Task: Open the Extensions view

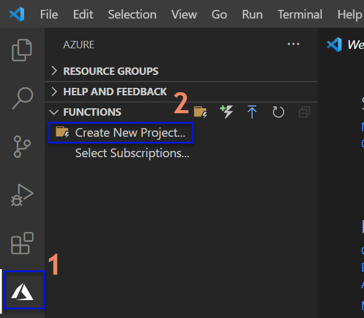Action: [x=22, y=243]
